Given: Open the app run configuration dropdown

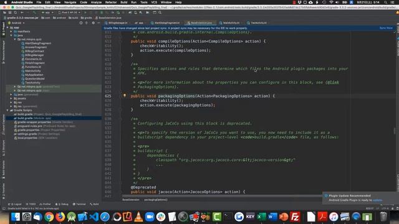Looking at the screenshot, I should 47,12.
